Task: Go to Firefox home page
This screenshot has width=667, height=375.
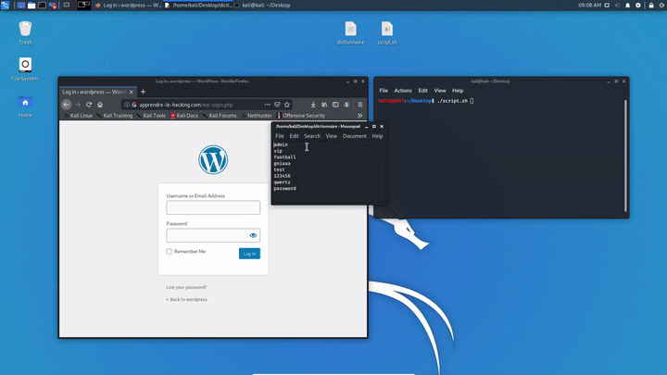Action: [x=100, y=105]
